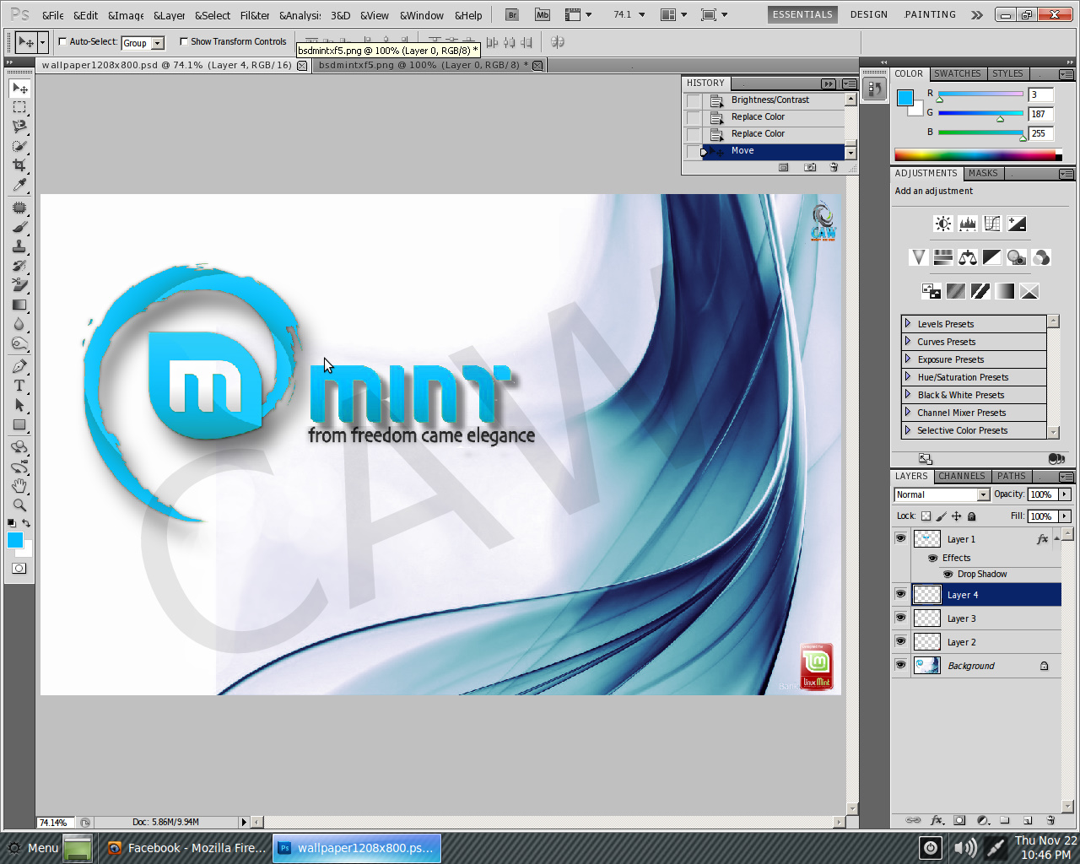1080x864 pixels.
Task: Select the Clone Stamp tool
Action: pyautogui.click(x=19, y=246)
